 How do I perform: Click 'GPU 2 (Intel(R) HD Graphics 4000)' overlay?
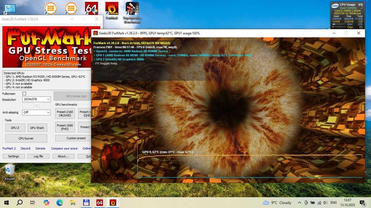tap(119, 59)
